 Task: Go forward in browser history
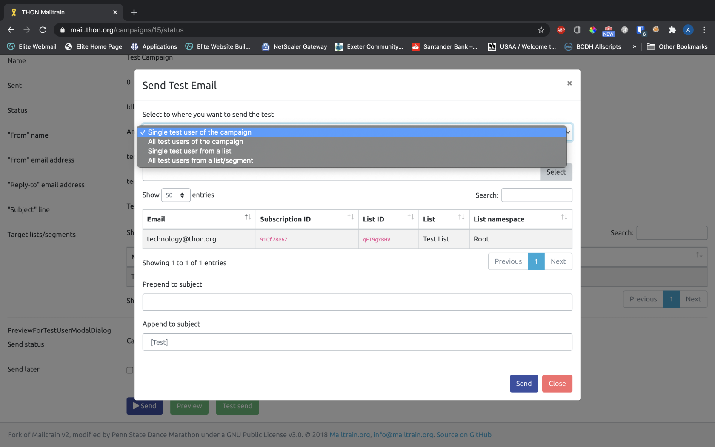[27, 30]
